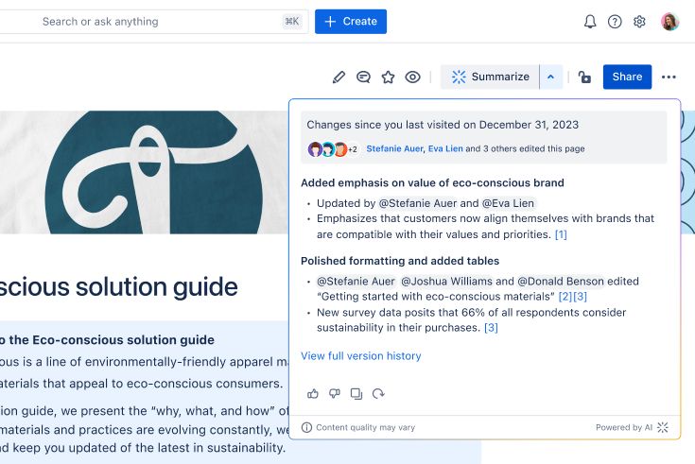This screenshot has width=695, height=464.
Task: Open the help question mark icon
Action: click(x=615, y=22)
